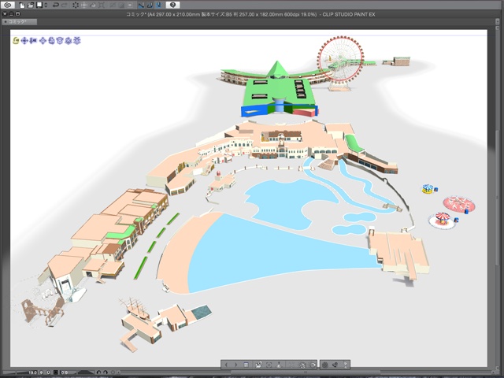The height and width of the screenshot is (378, 504).
Task: Register 3D material wrench icon
Action: click(x=335, y=365)
